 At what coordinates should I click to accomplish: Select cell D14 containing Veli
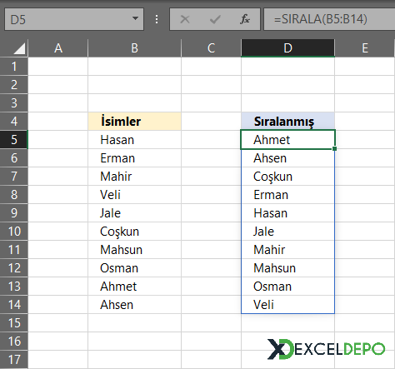pyautogui.click(x=287, y=305)
